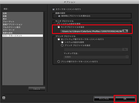Confirm settings with the OK button

click(125, 99)
